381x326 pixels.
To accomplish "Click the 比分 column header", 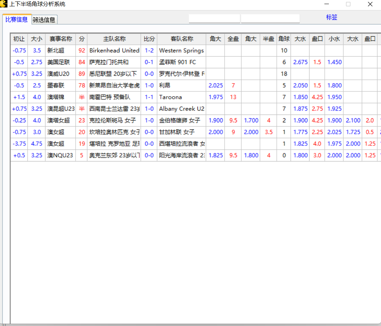I will point(149,39).
